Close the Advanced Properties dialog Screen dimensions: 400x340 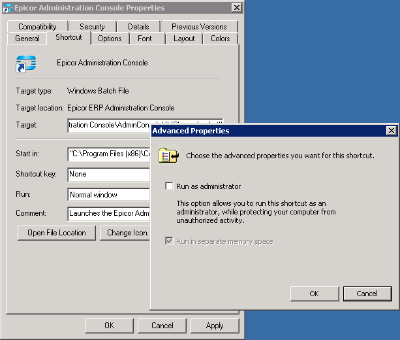coord(392,131)
